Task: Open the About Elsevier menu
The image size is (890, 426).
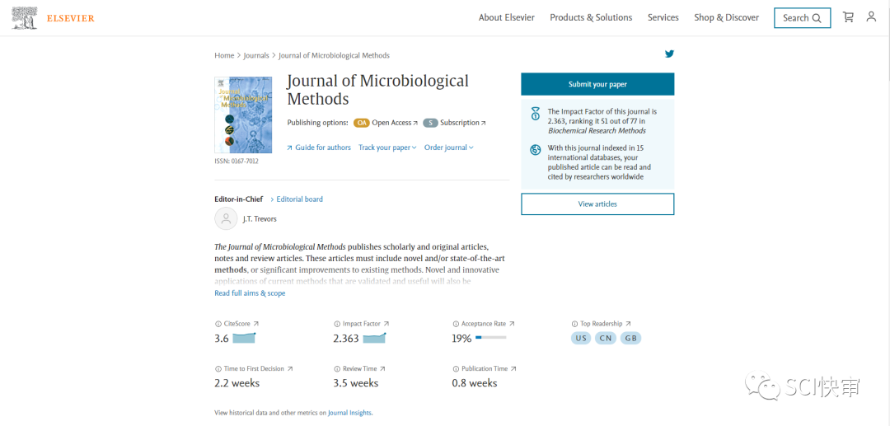Action: 506,17
